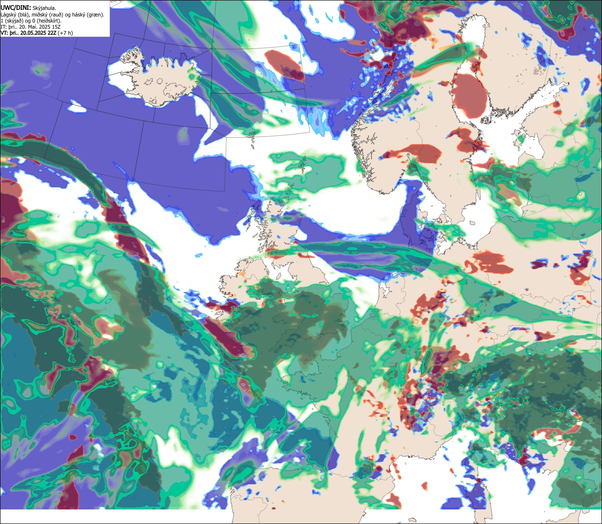Click the "(+7 h)" forecast offset text
The height and width of the screenshot is (524, 602).
[65, 33]
